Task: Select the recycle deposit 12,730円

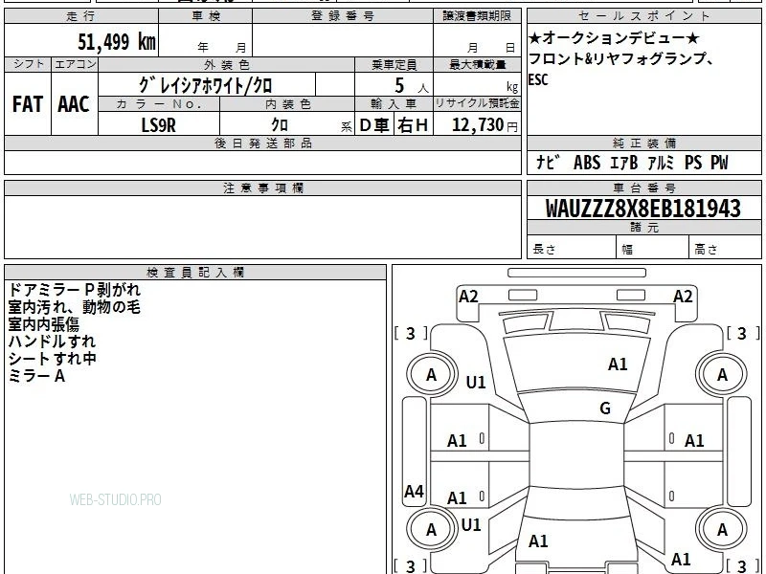Action: 484,125
